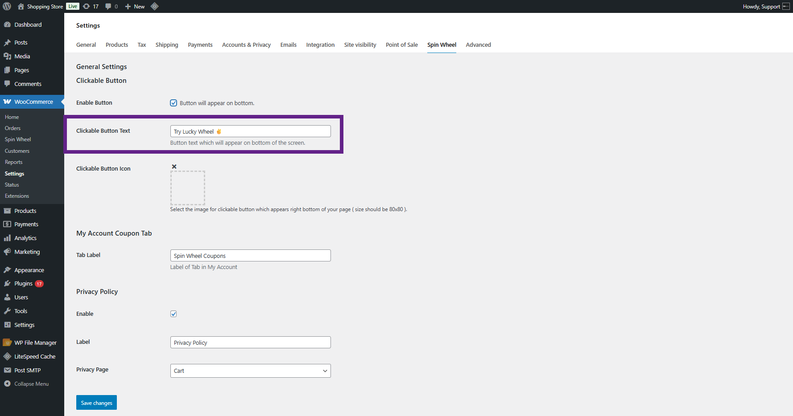The image size is (793, 416).
Task: Open the comments bubble in admin bar
Action: 111,6
